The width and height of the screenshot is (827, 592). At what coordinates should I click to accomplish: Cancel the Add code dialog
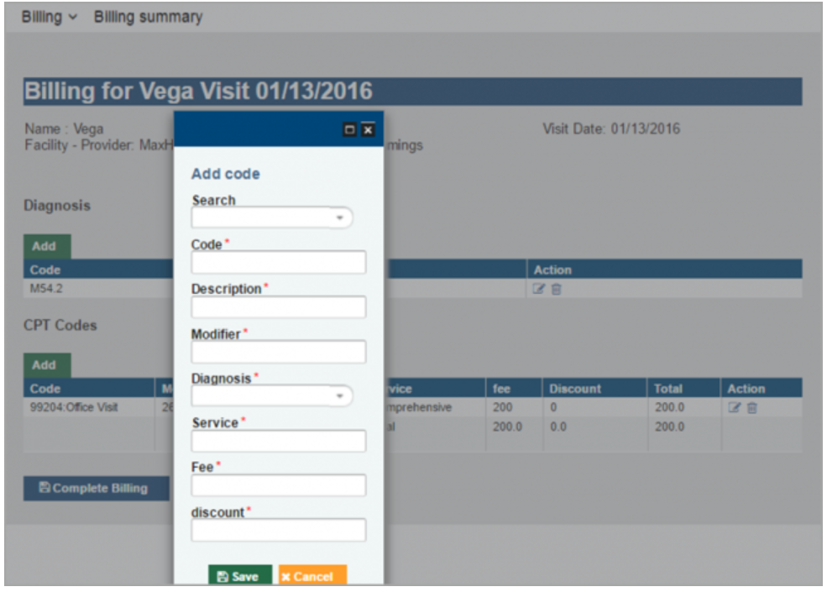pyautogui.click(x=311, y=576)
